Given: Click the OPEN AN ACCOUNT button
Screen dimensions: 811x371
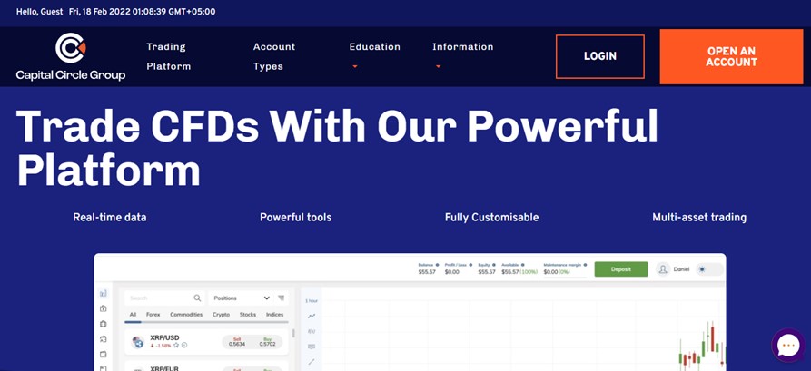Looking at the screenshot, I should pos(731,56).
